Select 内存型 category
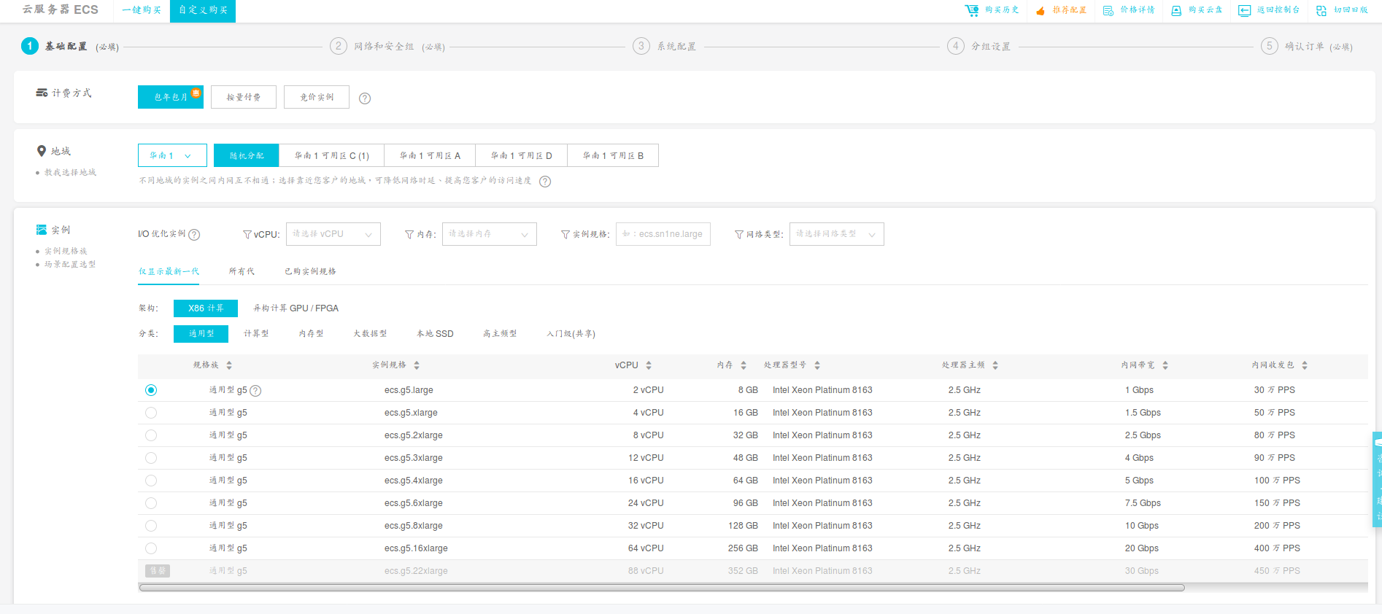This screenshot has width=1382, height=614. click(x=311, y=334)
